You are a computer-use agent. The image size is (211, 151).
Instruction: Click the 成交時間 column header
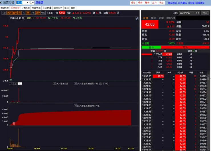[x=147, y=73]
